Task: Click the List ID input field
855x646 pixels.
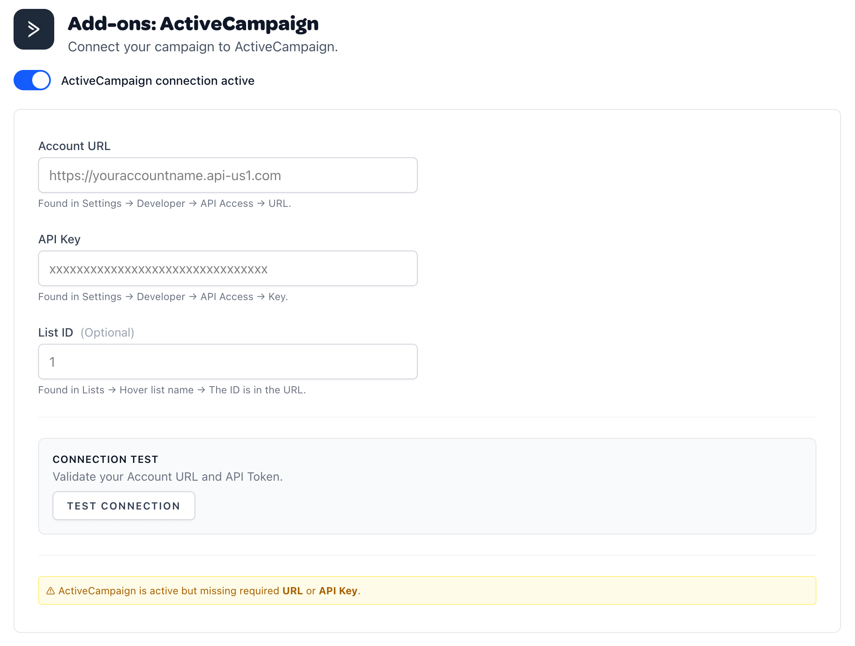Action: coord(228,361)
